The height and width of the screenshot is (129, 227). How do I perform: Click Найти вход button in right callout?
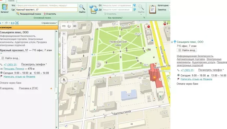[187, 50]
